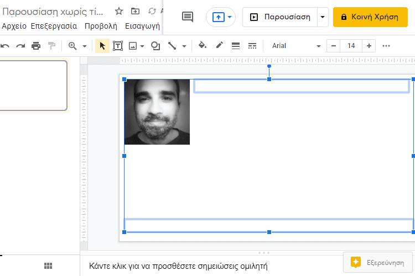Open the border color pencil icon
Image resolution: width=415 pixels, height=276 pixels.
click(x=220, y=45)
